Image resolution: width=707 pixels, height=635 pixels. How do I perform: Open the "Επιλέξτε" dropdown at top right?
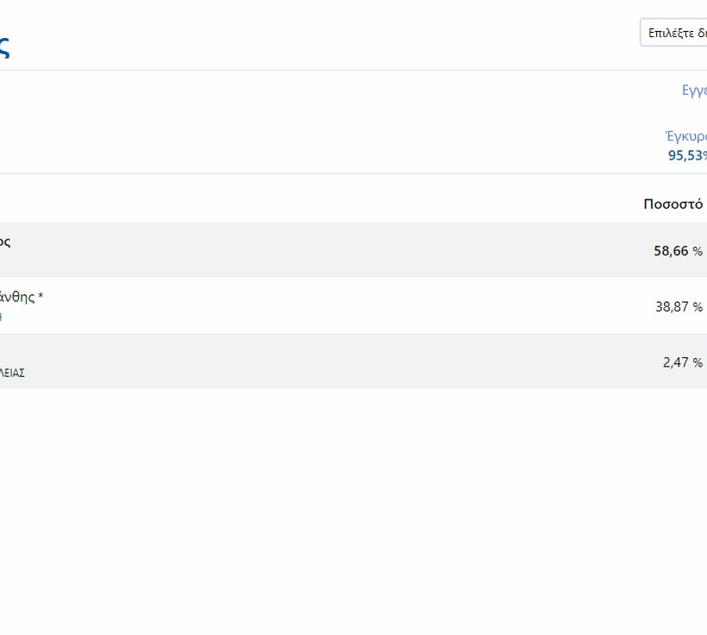click(676, 33)
